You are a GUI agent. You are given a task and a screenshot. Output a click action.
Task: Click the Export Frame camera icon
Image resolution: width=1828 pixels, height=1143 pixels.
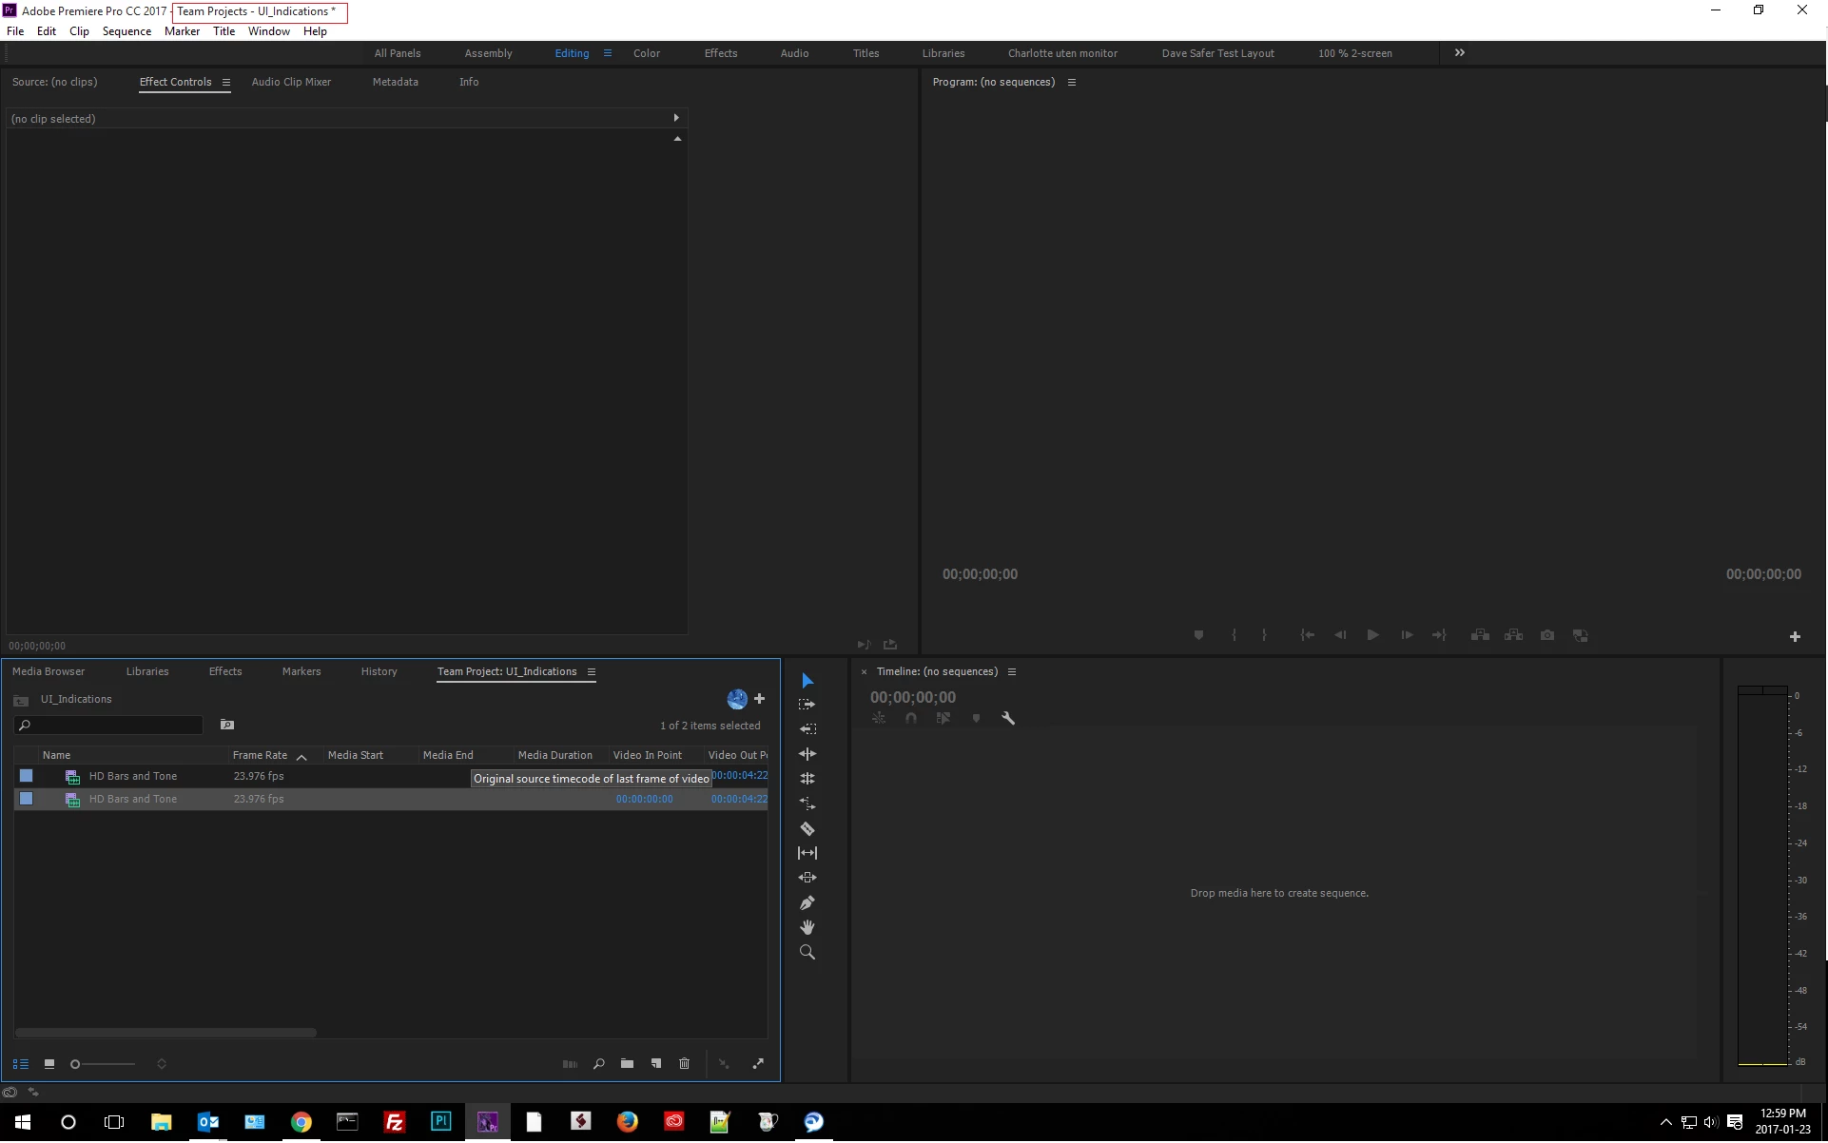click(1547, 636)
